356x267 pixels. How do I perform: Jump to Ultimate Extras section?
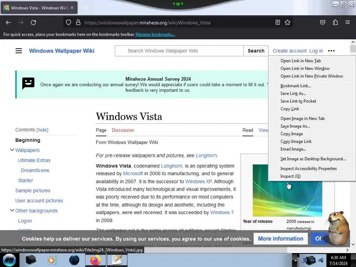click(34, 160)
